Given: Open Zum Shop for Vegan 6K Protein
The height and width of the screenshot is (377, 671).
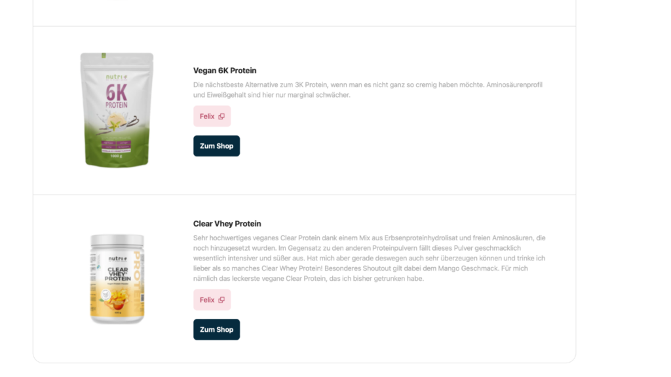Looking at the screenshot, I should (216, 146).
